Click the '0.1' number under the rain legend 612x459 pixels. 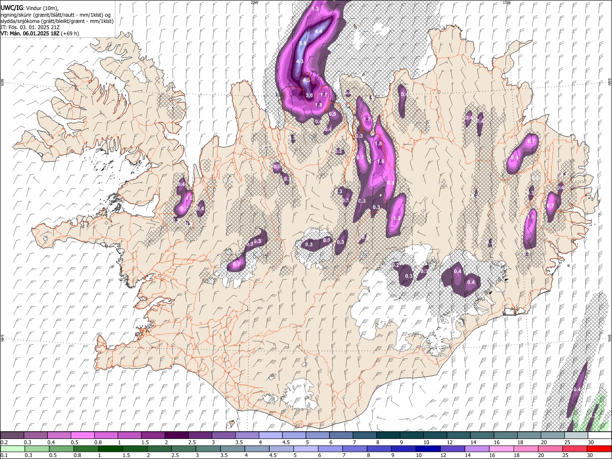pyautogui.click(x=4, y=455)
